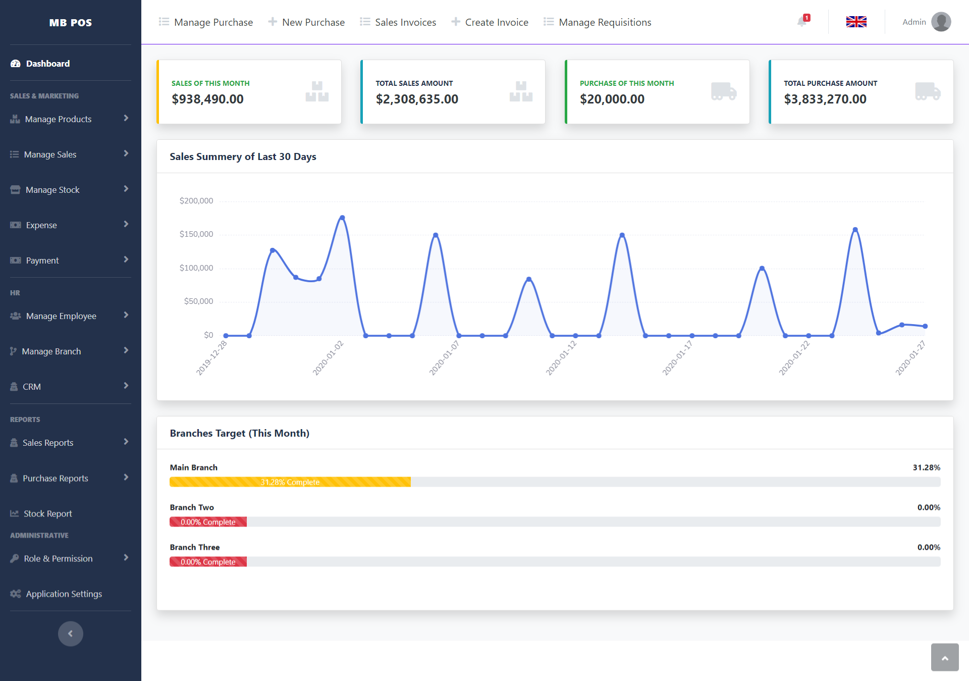The height and width of the screenshot is (681, 969).
Task: Click the boxes icon on Total Sales card
Action: click(x=520, y=91)
